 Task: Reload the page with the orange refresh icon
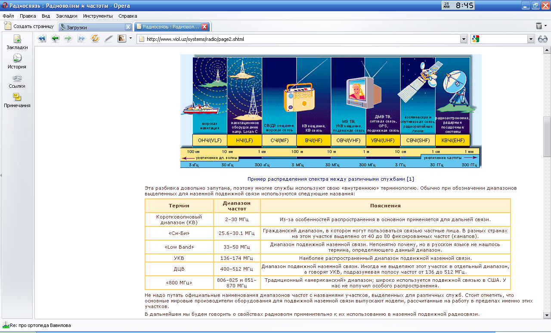(x=95, y=39)
